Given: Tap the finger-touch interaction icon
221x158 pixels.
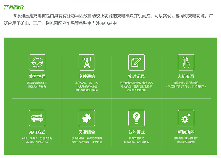Looking at the screenshot, I should (186, 62).
